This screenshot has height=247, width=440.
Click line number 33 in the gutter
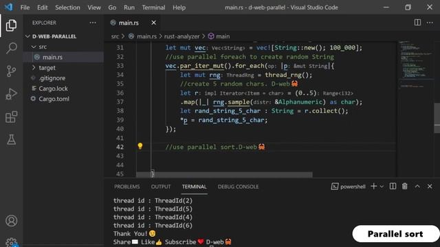point(120,66)
